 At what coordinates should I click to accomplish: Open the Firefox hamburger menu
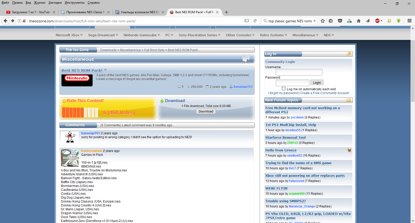click(410, 21)
